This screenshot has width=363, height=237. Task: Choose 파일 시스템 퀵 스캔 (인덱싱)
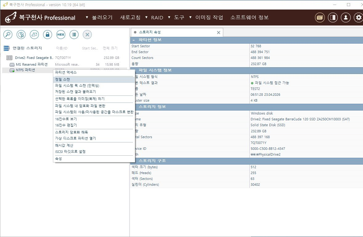pyautogui.click(x=94, y=86)
